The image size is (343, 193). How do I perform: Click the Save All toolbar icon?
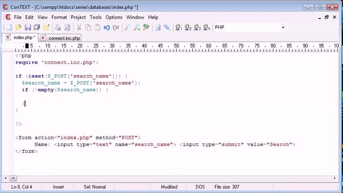coord(37,27)
